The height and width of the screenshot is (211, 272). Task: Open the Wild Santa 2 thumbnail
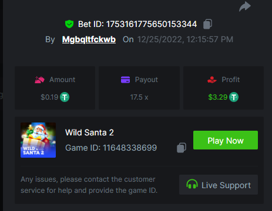[x=38, y=140]
